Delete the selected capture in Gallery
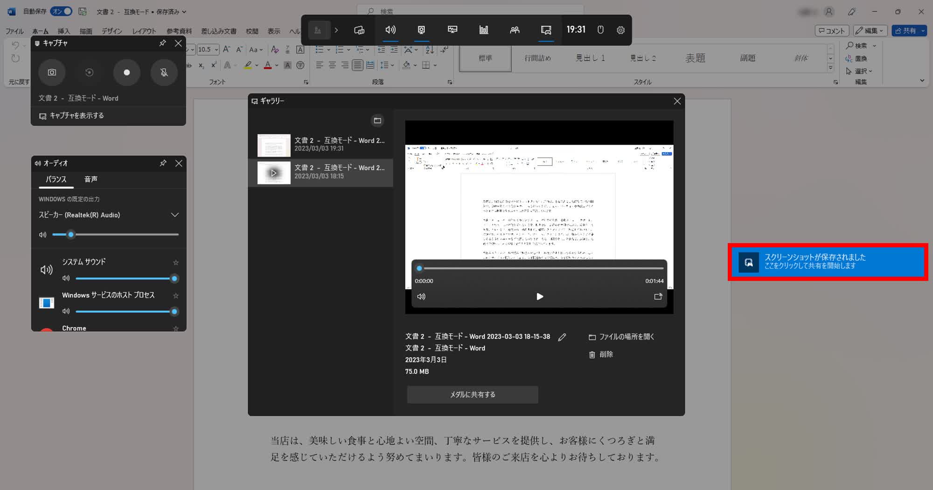Image resolution: width=933 pixels, height=490 pixels. click(601, 355)
